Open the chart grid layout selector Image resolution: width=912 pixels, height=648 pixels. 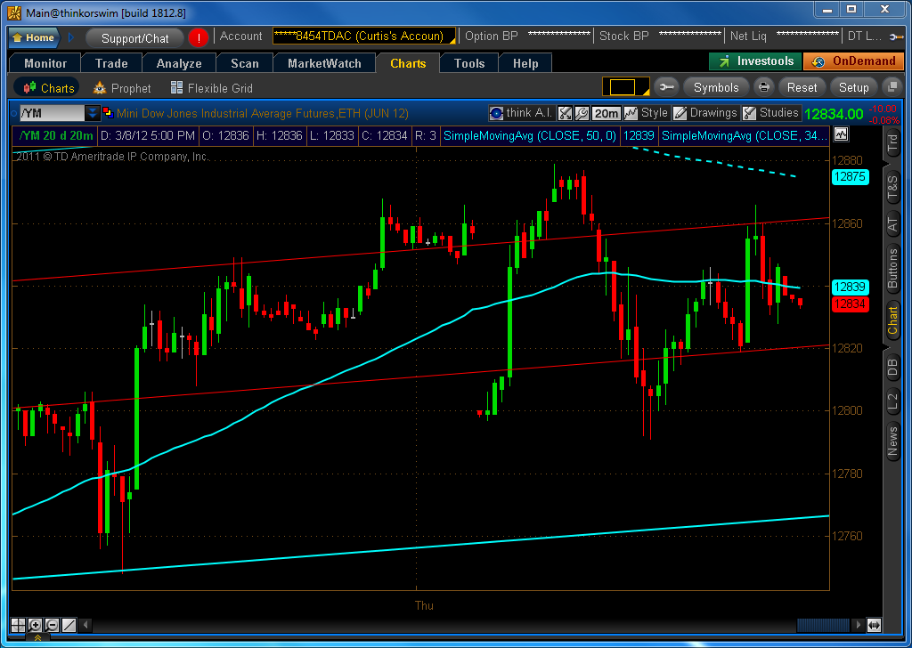pyautogui.click(x=625, y=87)
